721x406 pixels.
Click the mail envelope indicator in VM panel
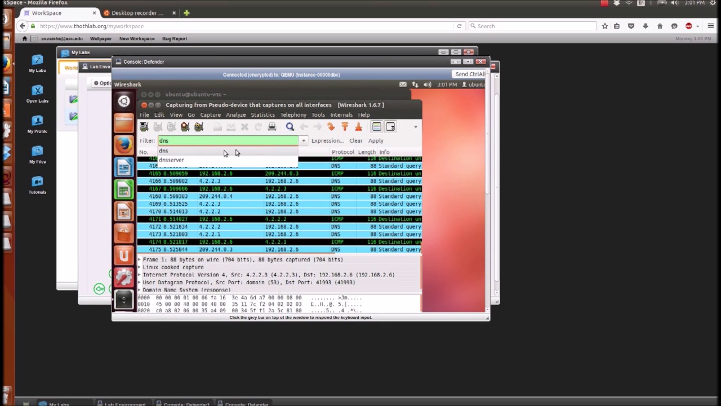click(403, 85)
